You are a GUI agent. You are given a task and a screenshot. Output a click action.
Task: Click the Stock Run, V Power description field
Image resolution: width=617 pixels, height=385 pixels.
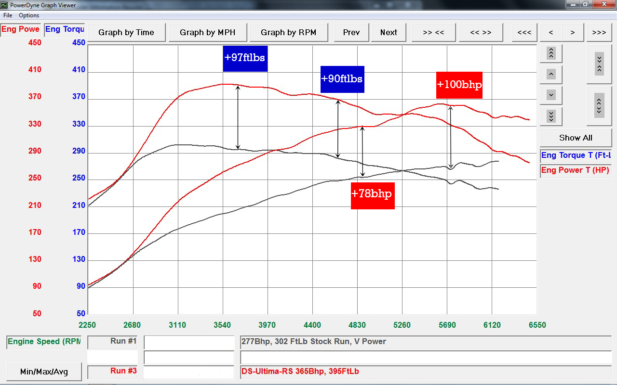point(426,342)
